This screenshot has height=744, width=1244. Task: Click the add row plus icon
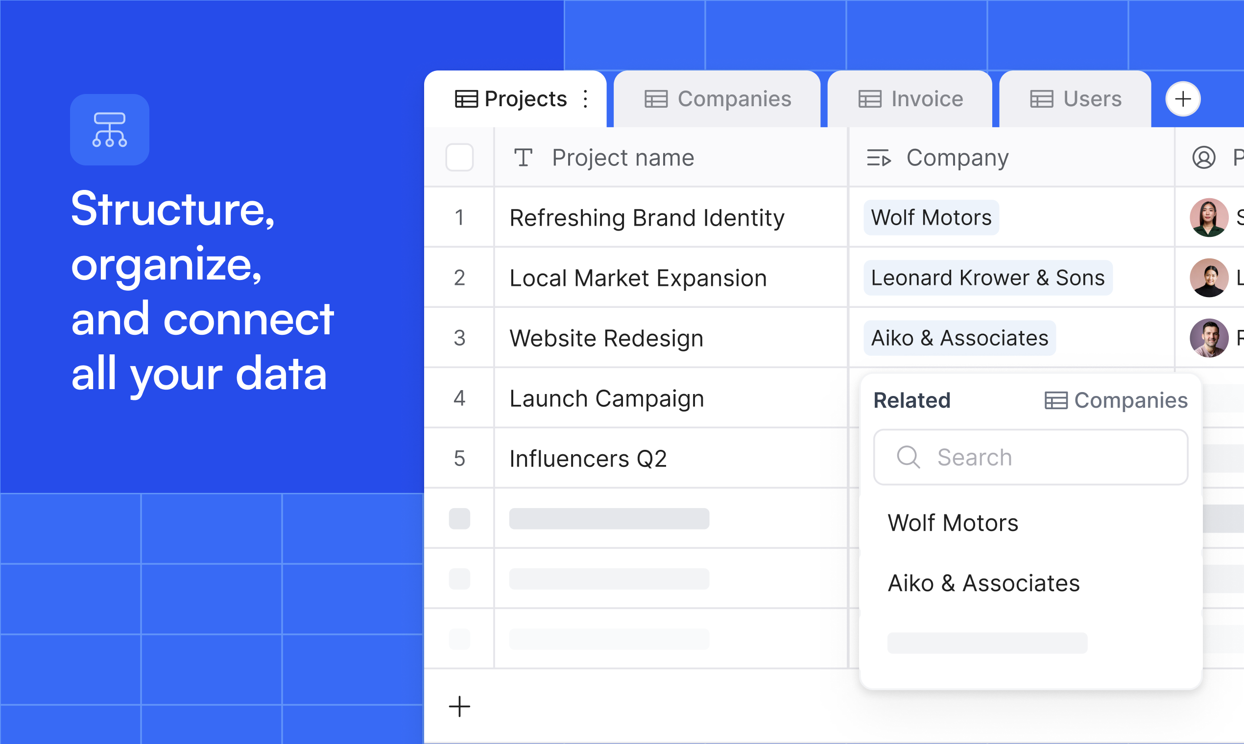(459, 706)
